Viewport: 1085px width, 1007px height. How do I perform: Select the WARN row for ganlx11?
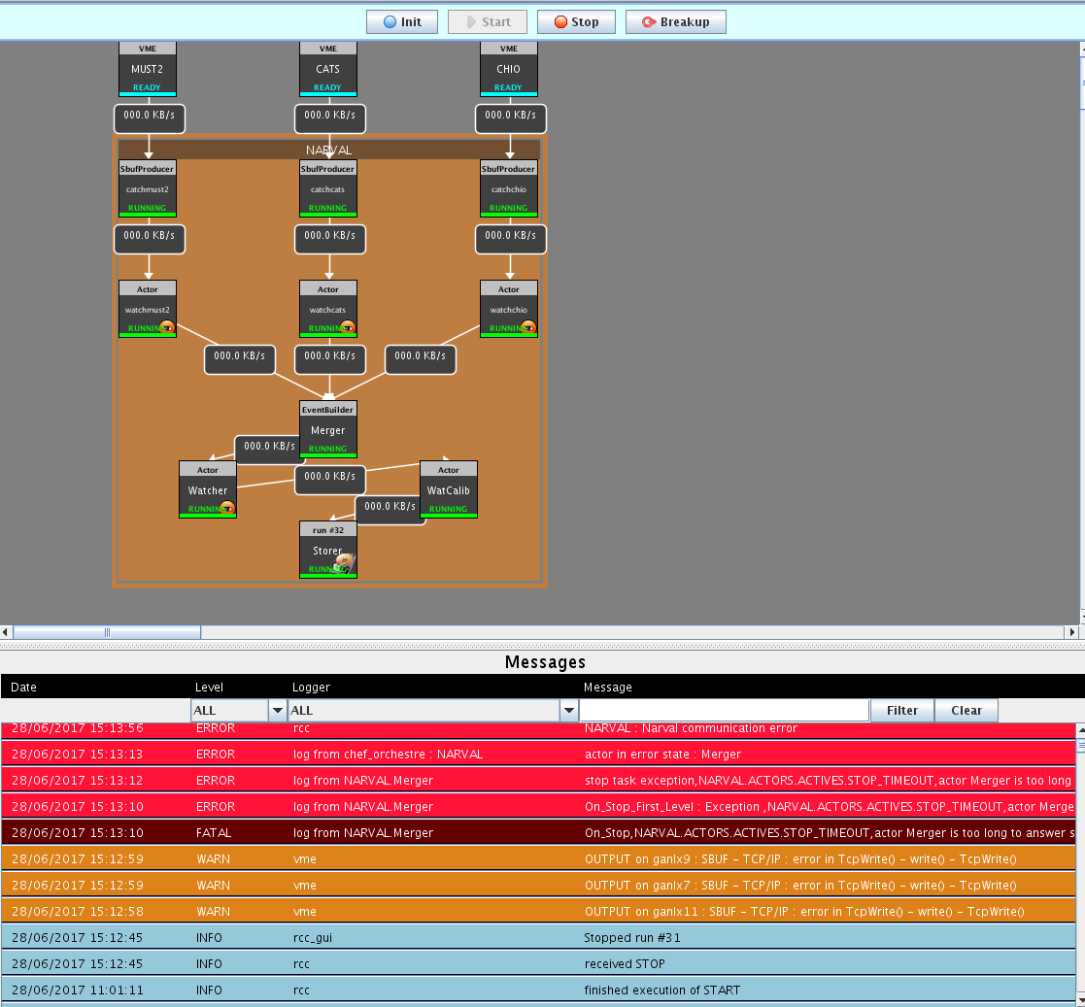tap(538, 912)
